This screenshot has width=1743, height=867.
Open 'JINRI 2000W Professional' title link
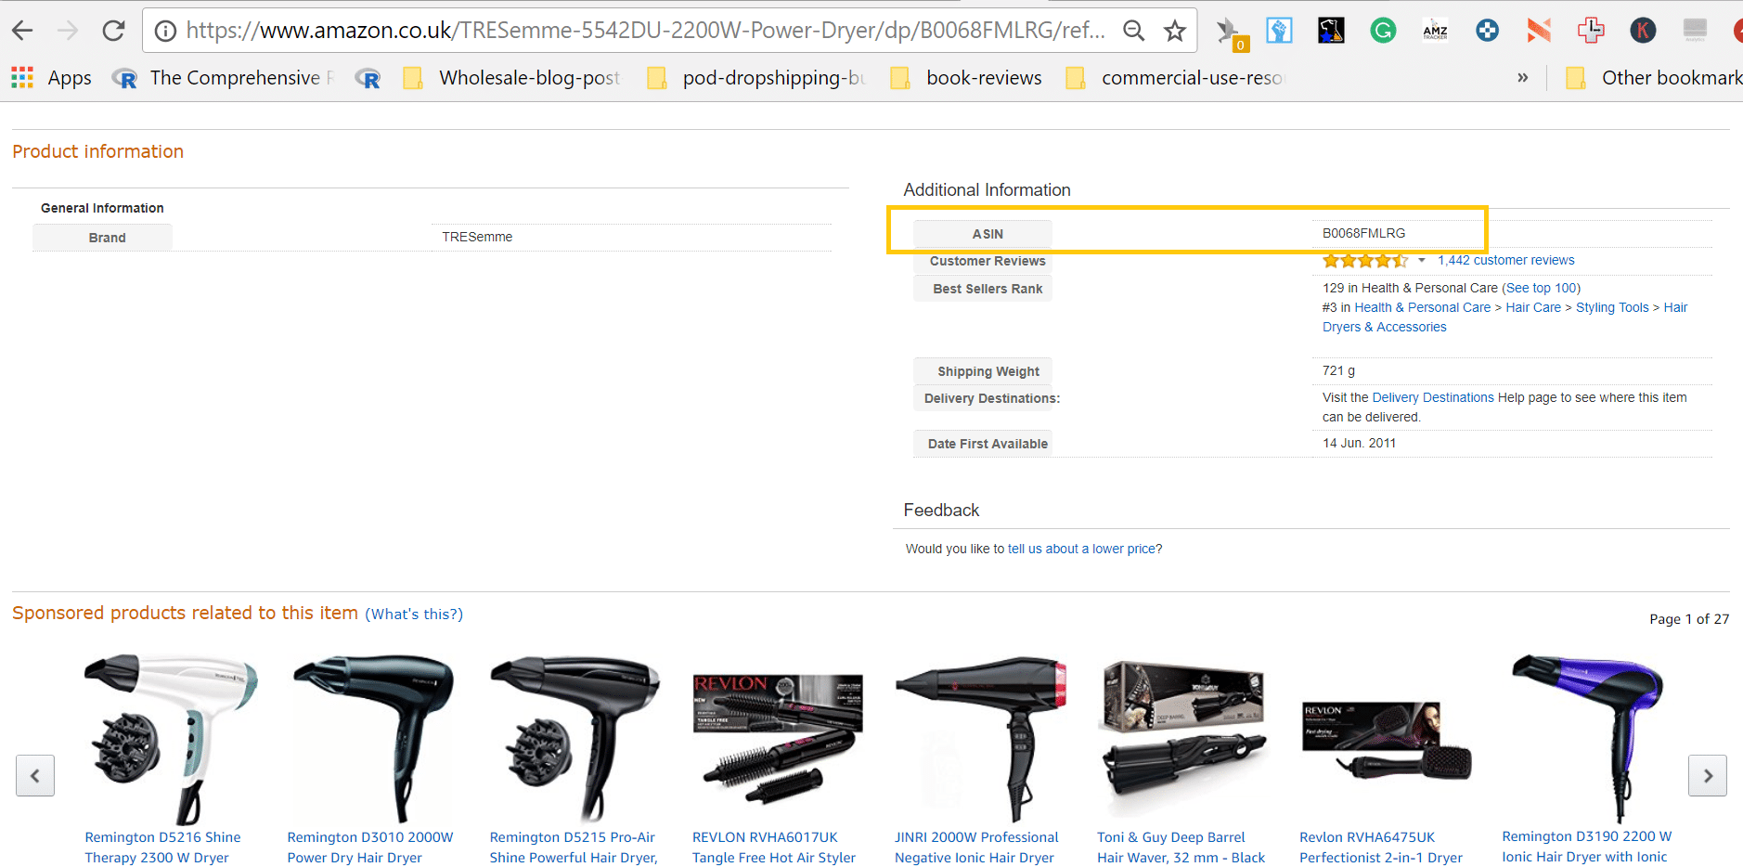coord(976,848)
